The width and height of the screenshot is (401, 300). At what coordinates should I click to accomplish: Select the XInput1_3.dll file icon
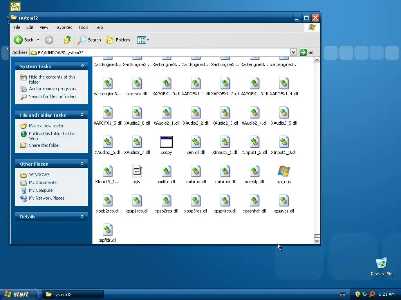pos(284,142)
